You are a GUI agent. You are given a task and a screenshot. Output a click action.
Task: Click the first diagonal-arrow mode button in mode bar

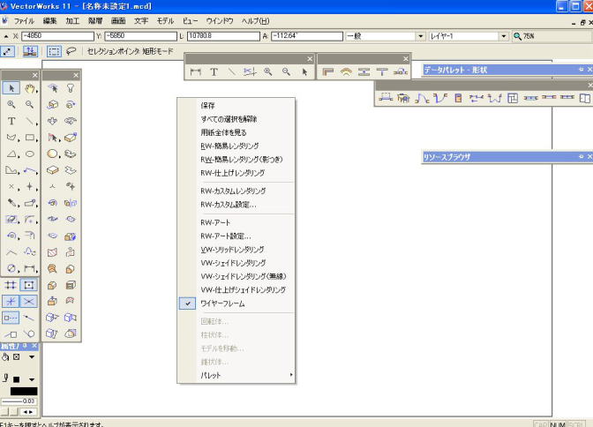(8, 51)
